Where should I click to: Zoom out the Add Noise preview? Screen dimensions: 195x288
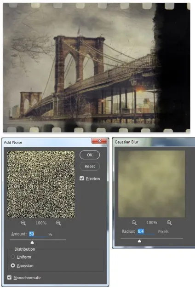click(23, 223)
